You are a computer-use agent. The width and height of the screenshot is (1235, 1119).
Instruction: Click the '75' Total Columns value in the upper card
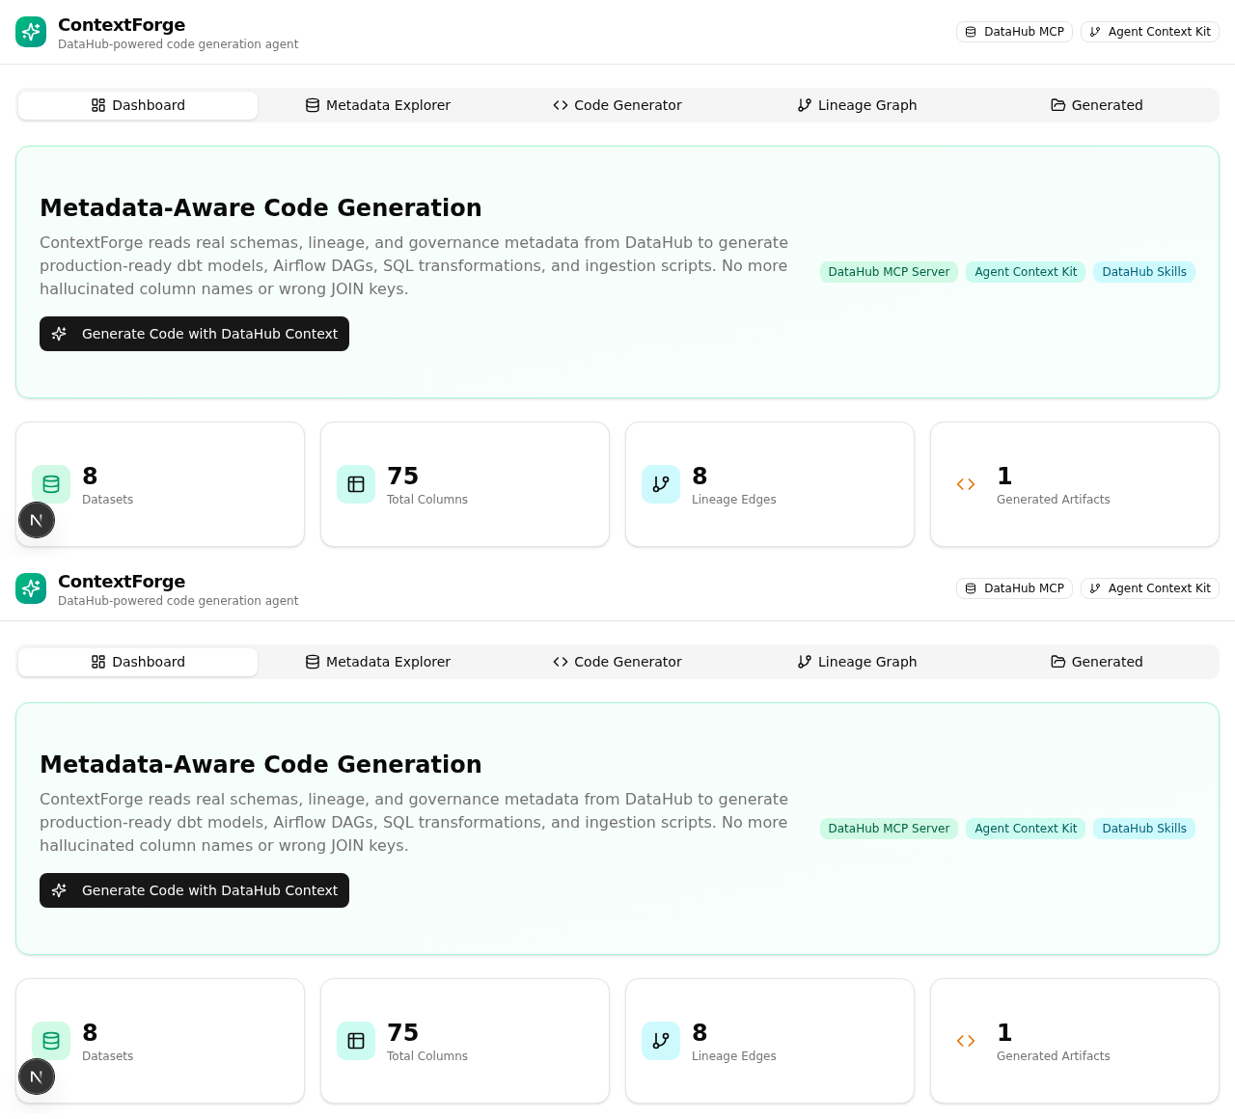(402, 477)
